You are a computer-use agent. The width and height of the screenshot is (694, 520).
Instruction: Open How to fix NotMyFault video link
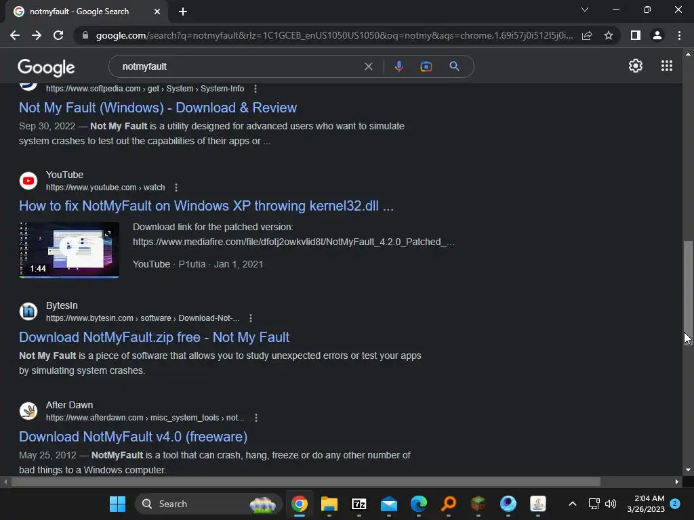point(206,206)
